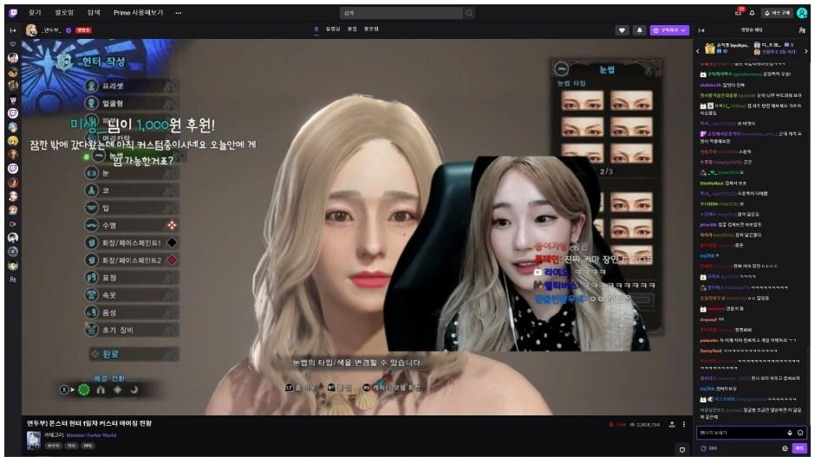Expand the left followed channels sidebar

pos(13,30)
